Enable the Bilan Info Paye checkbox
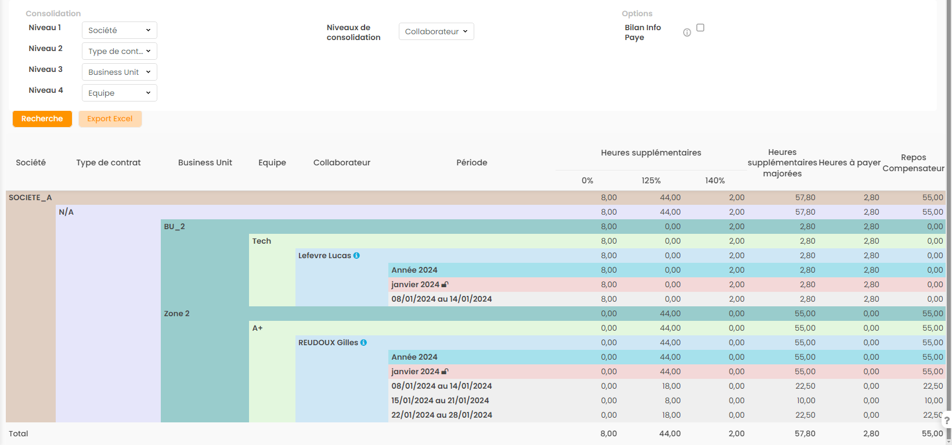The height and width of the screenshot is (445, 952). 700,27
